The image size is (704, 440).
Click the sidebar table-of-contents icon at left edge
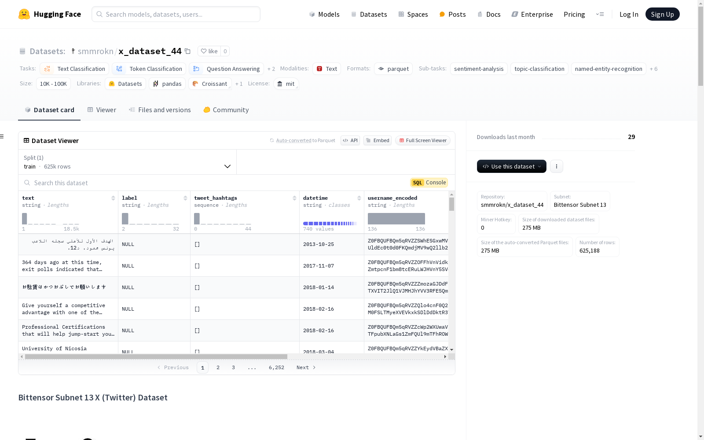pos(2,136)
